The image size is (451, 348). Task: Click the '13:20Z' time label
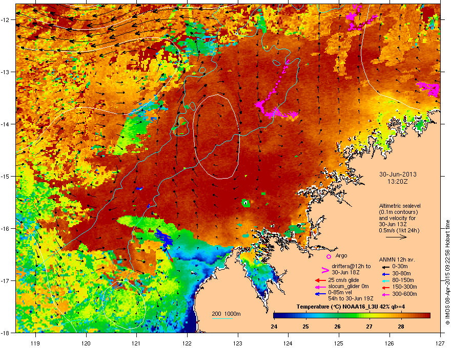tap(398, 182)
